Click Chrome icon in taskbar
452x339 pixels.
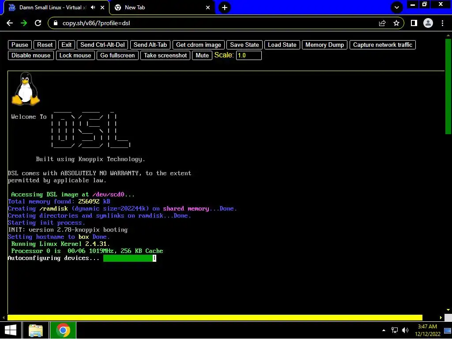pyautogui.click(x=63, y=330)
